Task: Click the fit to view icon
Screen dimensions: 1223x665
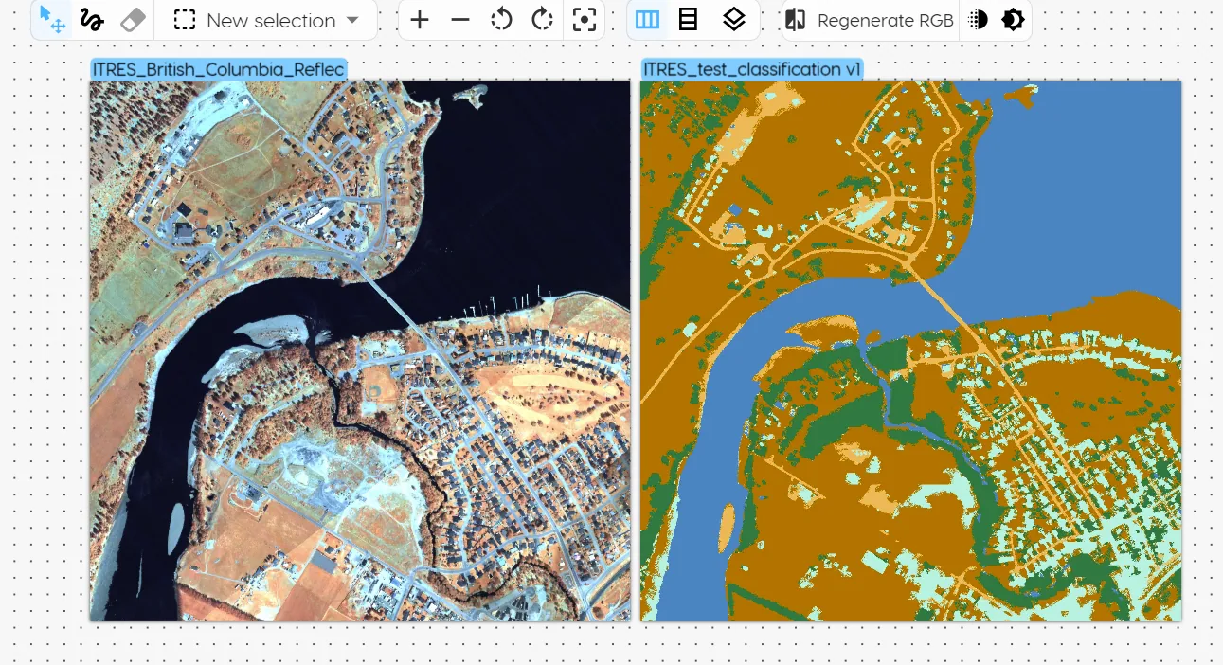Action: pyautogui.click(x=585, y=20)
